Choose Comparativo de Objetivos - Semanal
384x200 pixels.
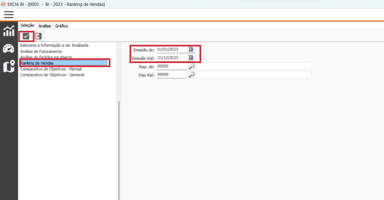point(52,75)
